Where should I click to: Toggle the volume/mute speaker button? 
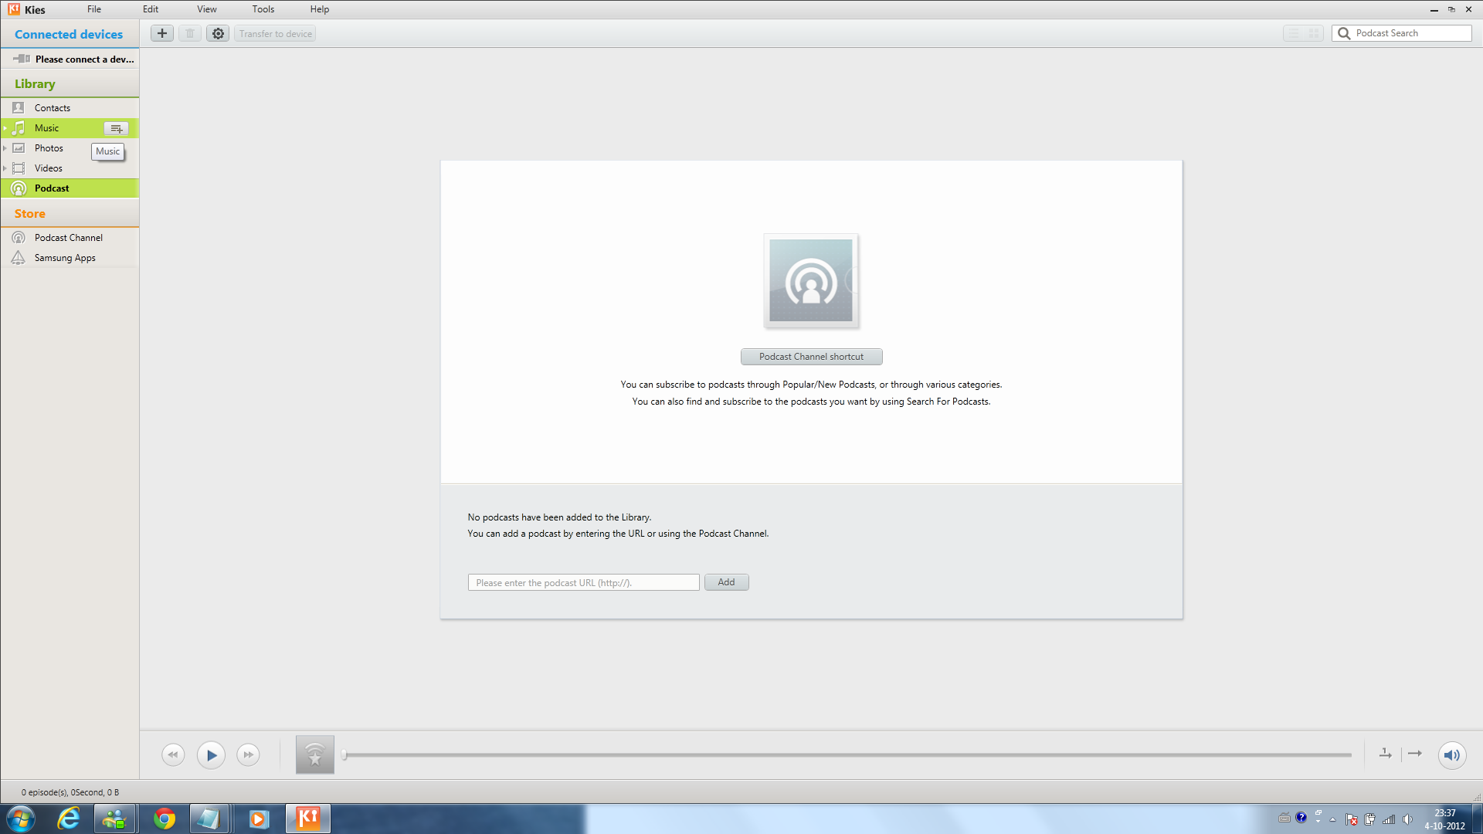(x=1451, y=754)
